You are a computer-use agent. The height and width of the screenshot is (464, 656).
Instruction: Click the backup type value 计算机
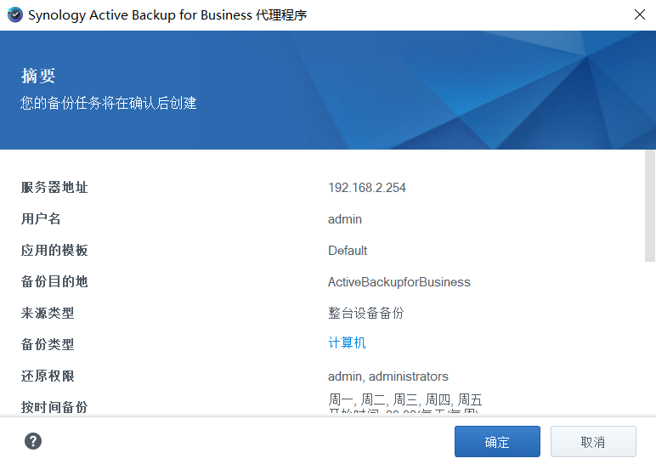point(347,343)
